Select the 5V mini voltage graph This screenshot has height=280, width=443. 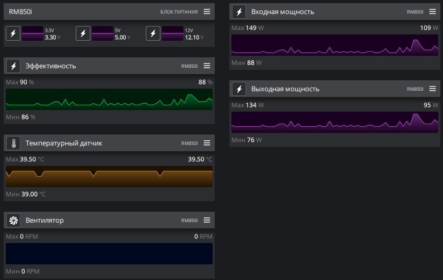pyautogui.click(x=102, y=33)
